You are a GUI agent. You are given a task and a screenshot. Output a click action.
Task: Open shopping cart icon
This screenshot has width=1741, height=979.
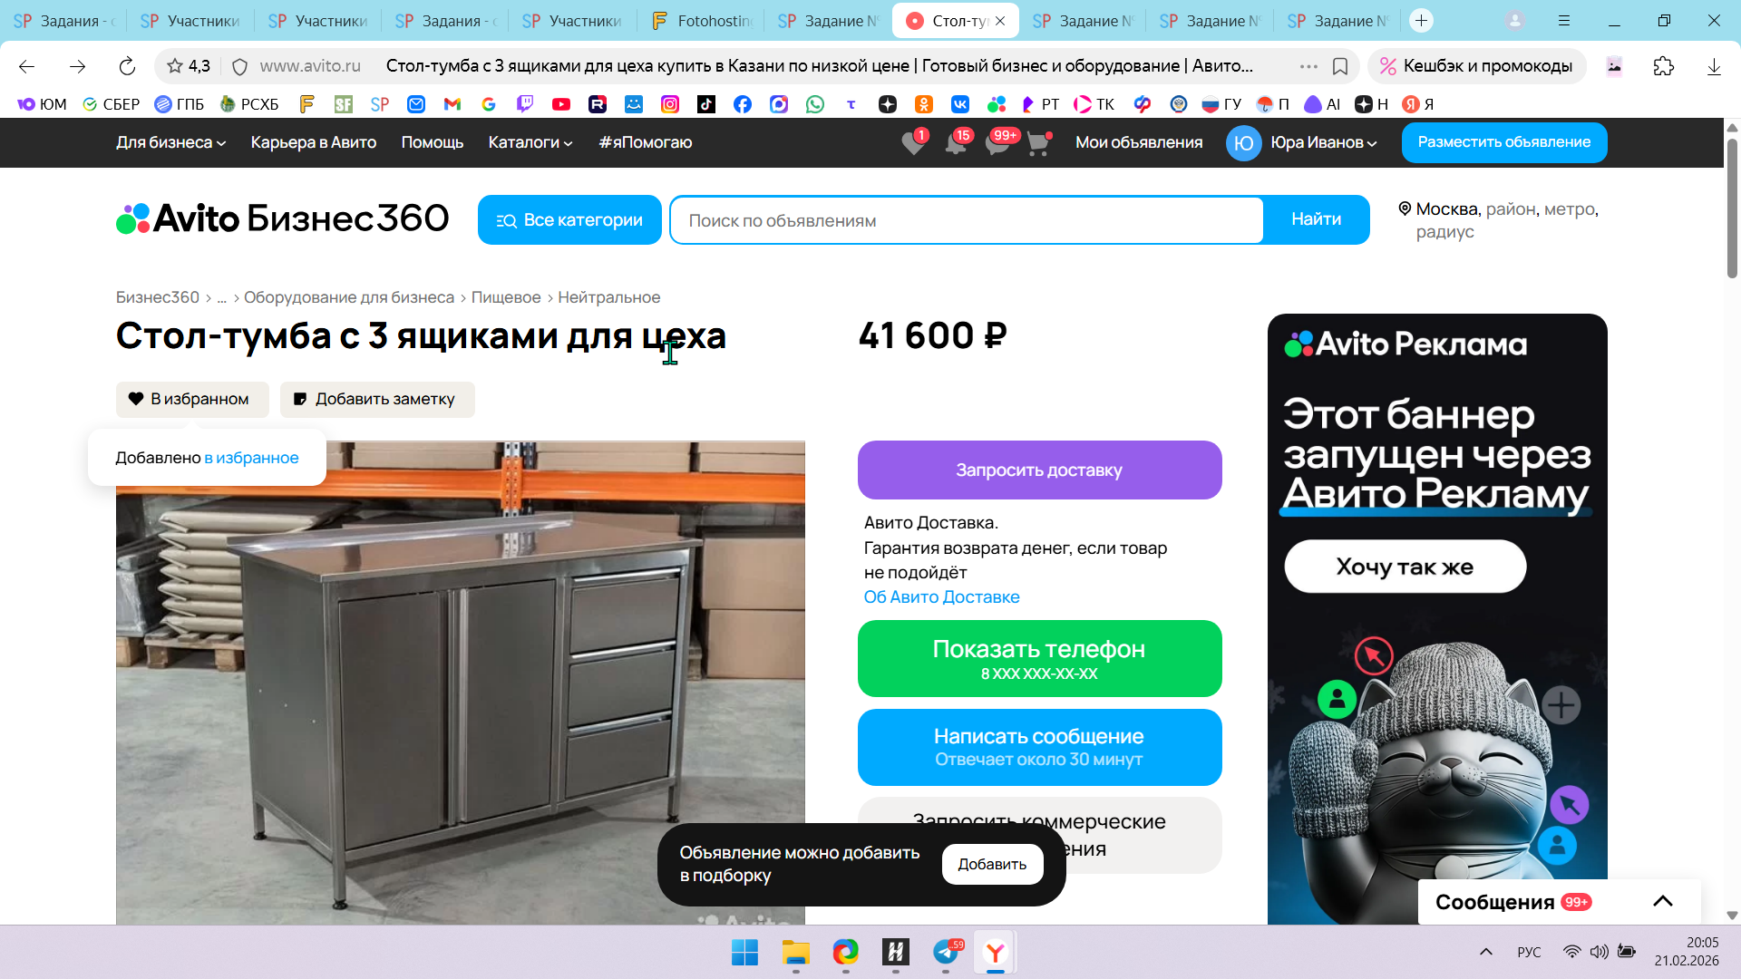[x=1038, y=143]
